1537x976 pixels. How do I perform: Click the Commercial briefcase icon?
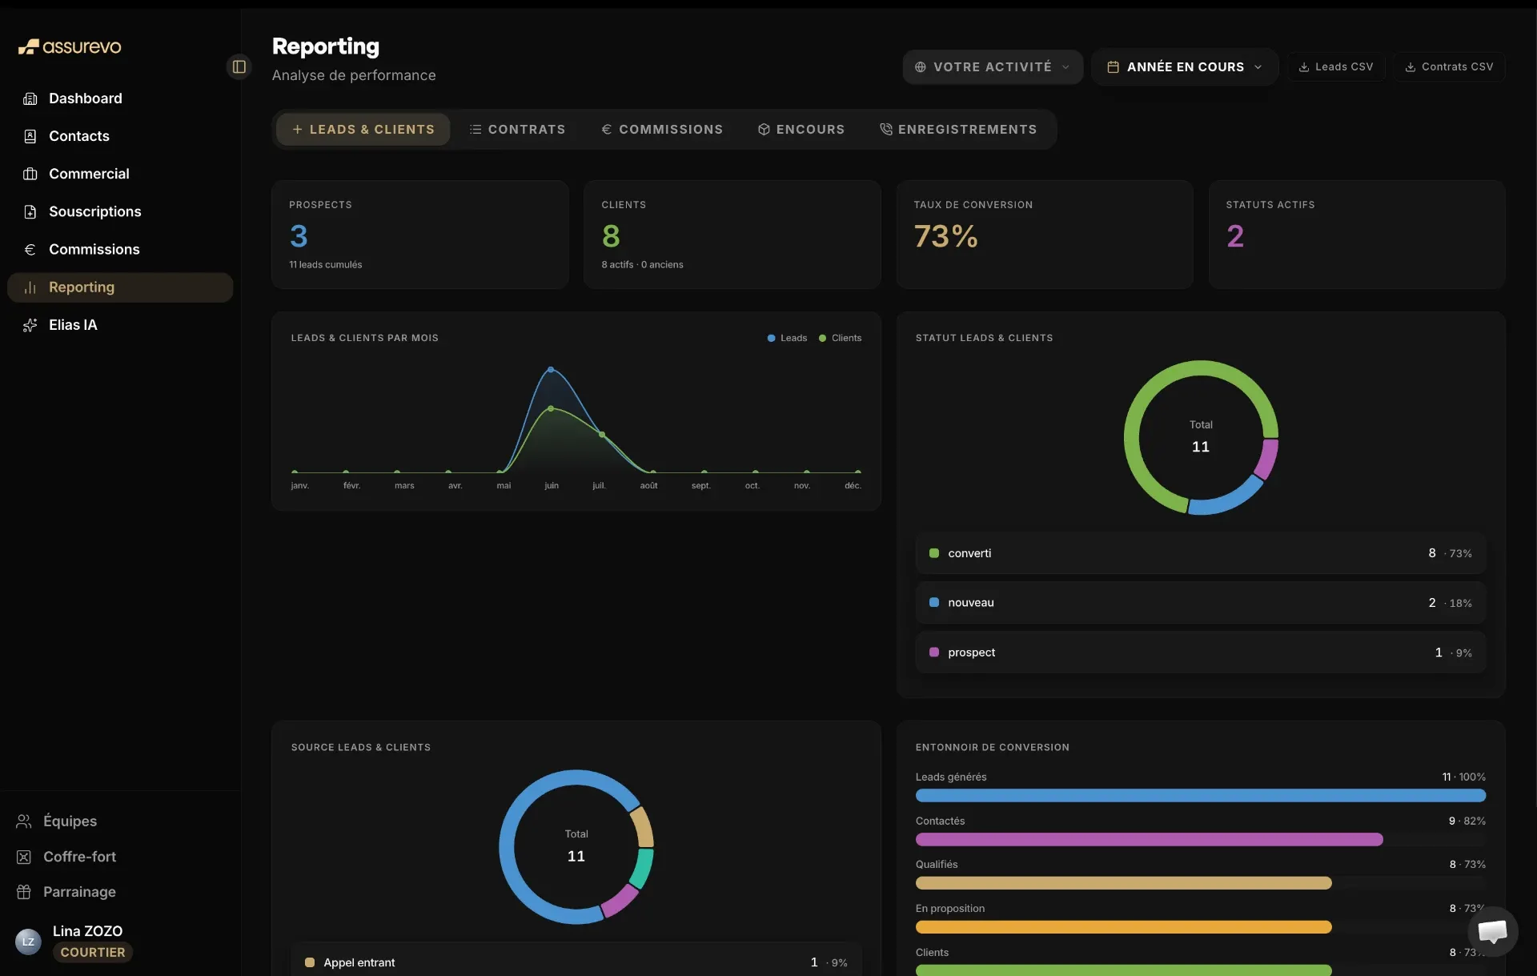(x=30, y=174)
